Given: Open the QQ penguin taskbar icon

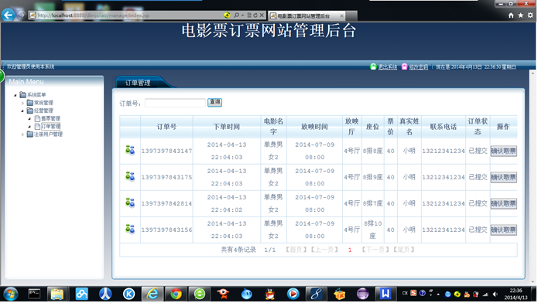Looking at the screenshot, I should point(270,294).
